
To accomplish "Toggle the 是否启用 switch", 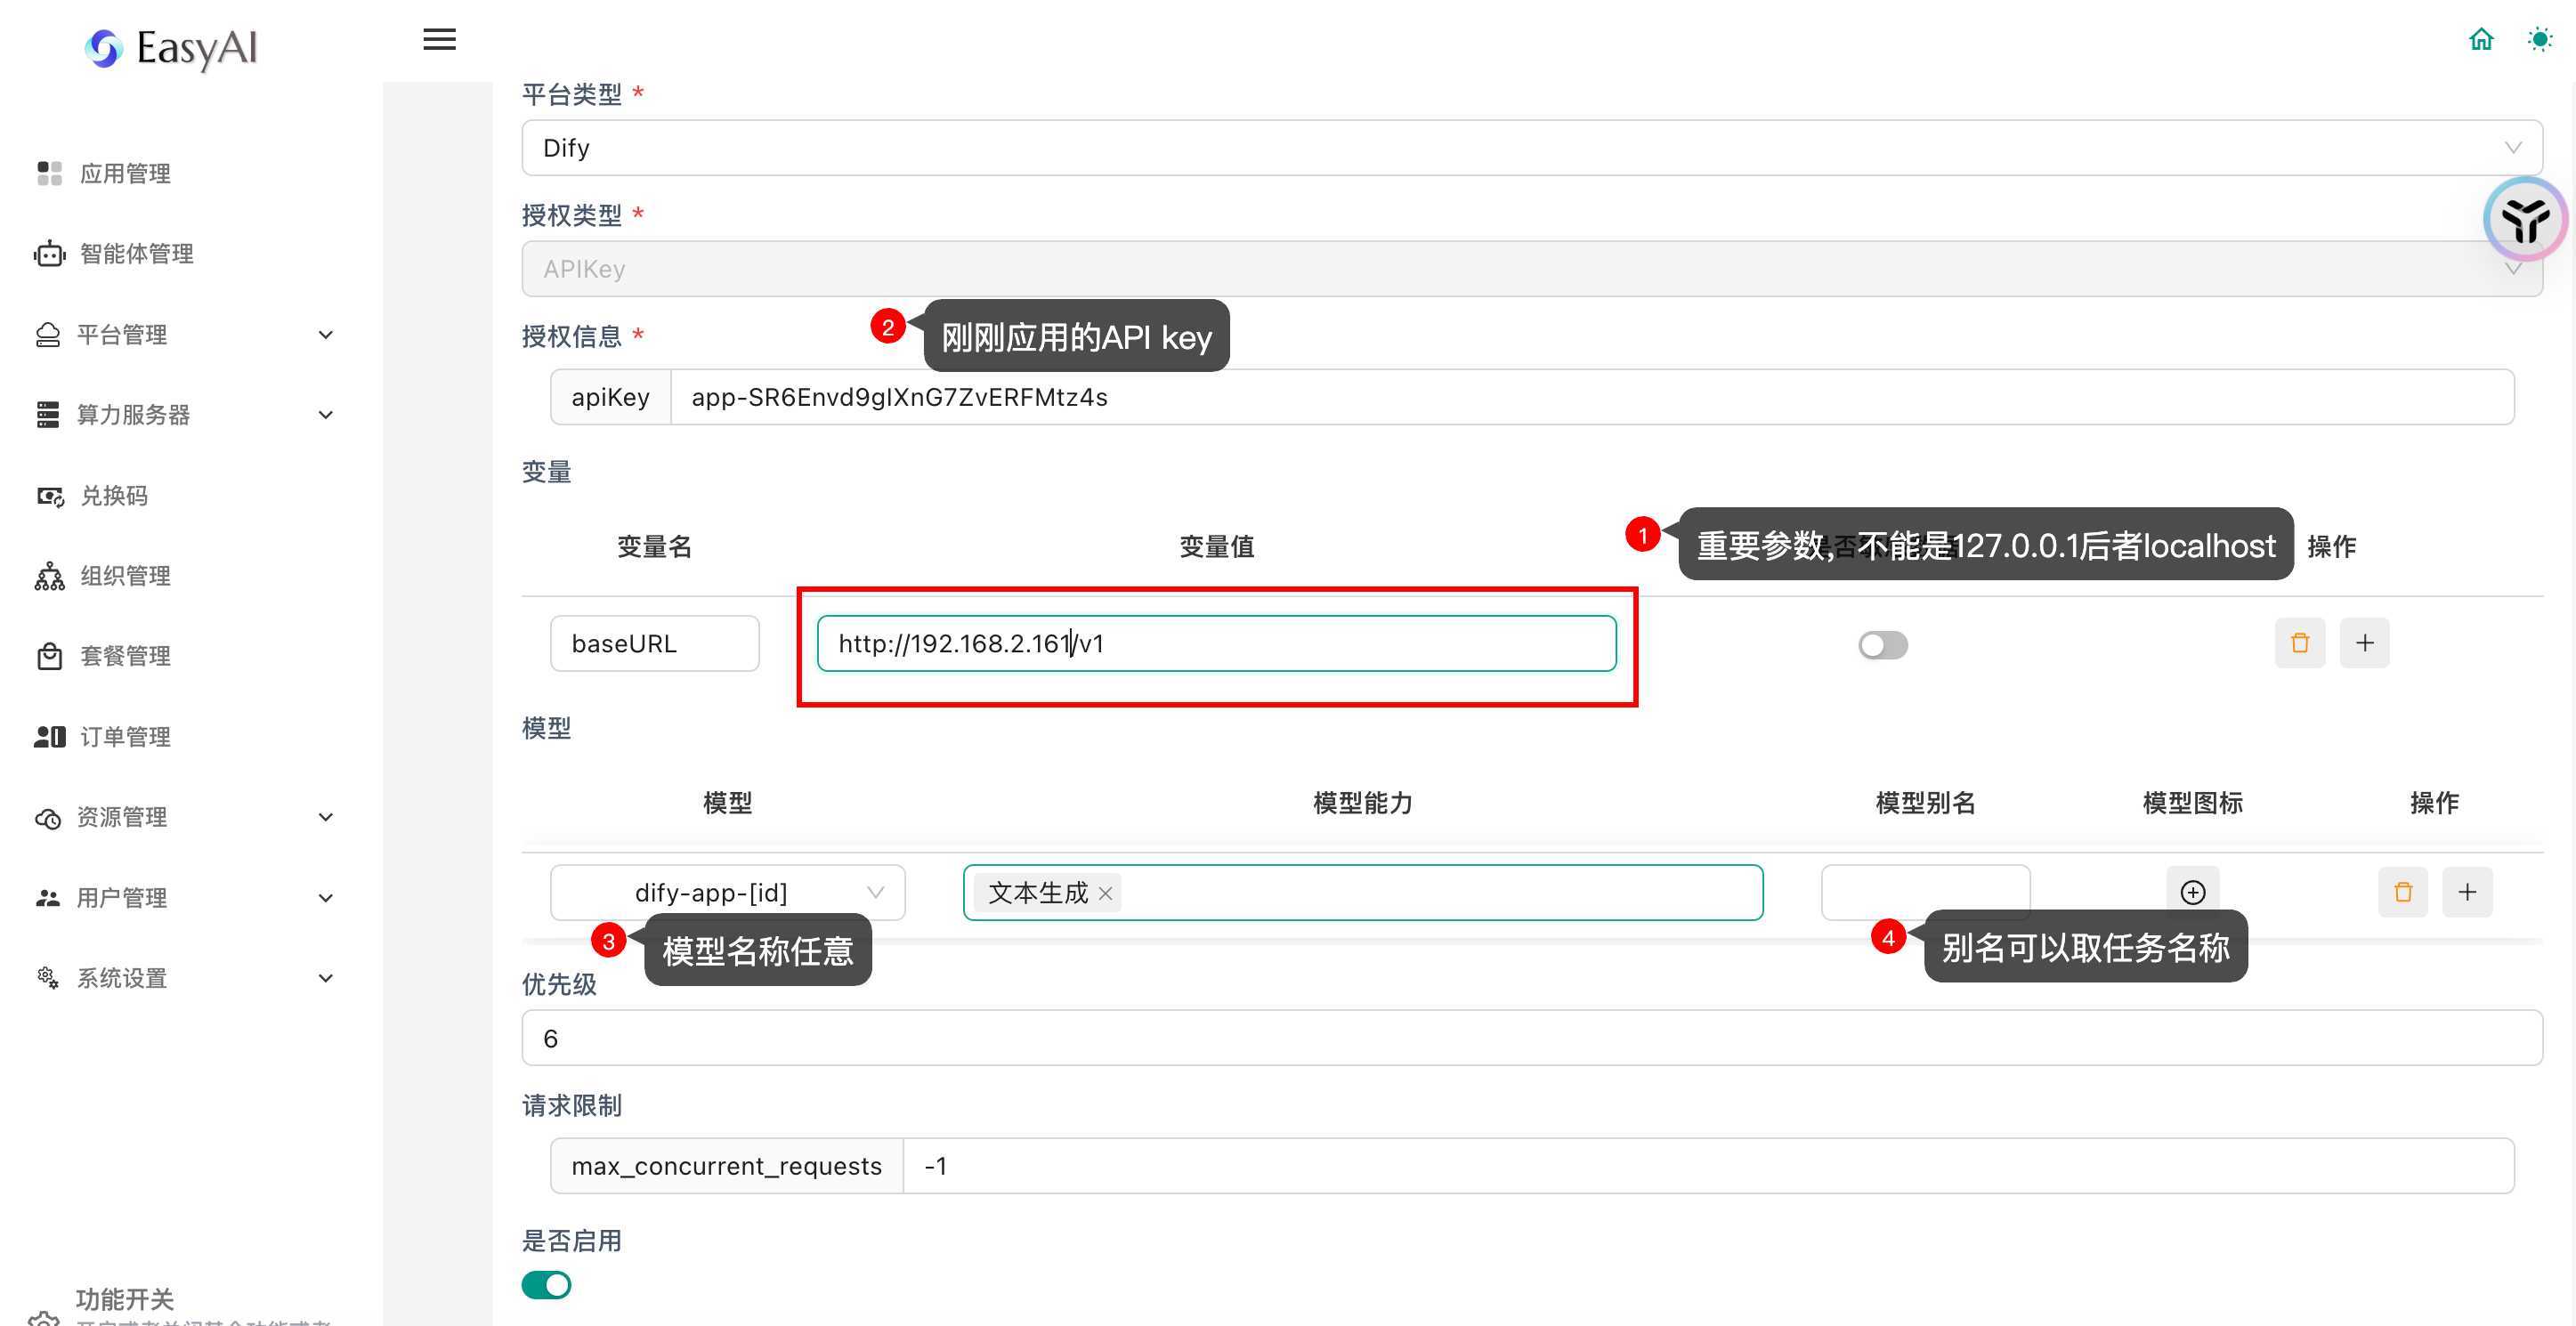I will click(x=546, y=1285).
